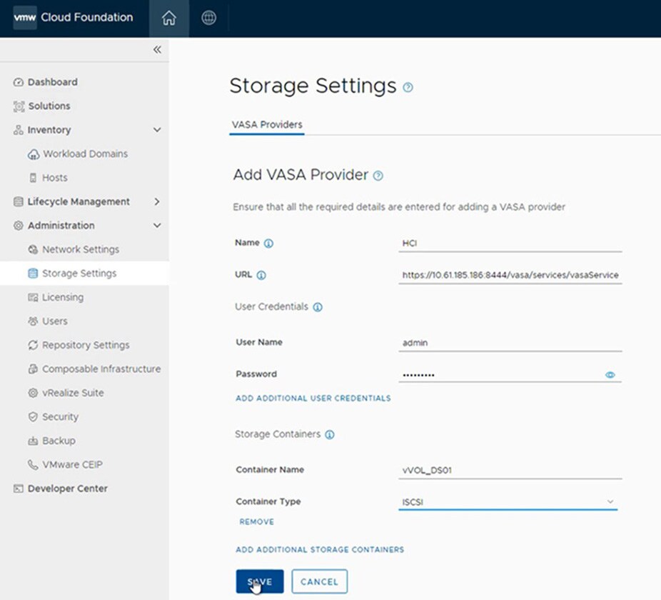This screenshot has width=661, height=600.
Task: Click the info icon beside URL label
Action: coord(261,275)
